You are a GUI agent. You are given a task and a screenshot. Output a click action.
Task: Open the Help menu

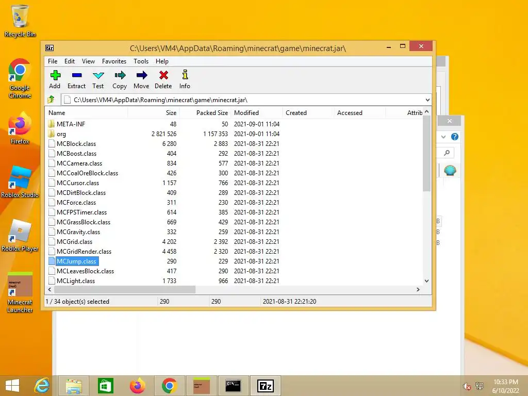point(162,61)
